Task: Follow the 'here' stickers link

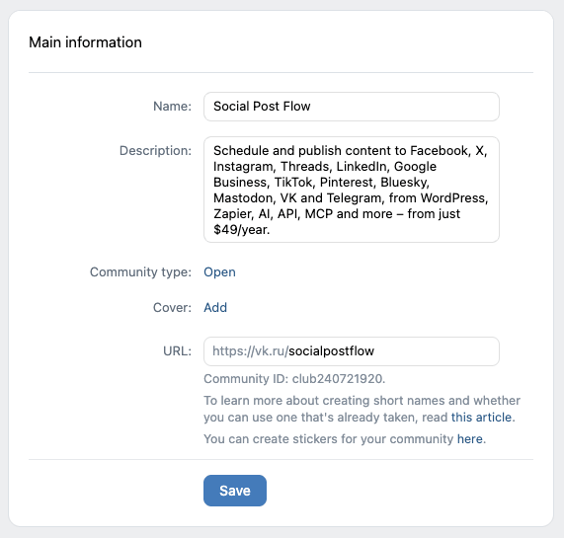Action: click(x=470, y=439)
